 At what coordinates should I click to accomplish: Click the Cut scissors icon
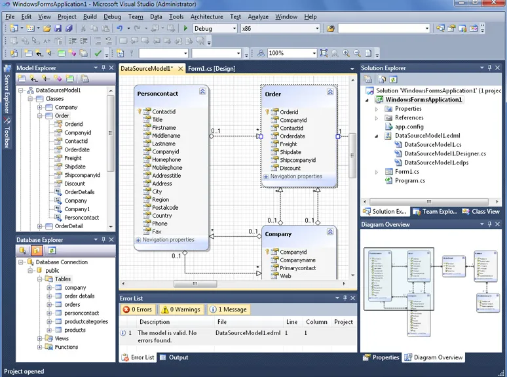click(x=83, y=28)
